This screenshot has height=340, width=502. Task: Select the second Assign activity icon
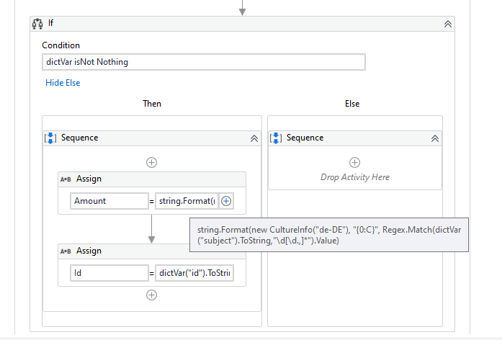pos(66,251)
